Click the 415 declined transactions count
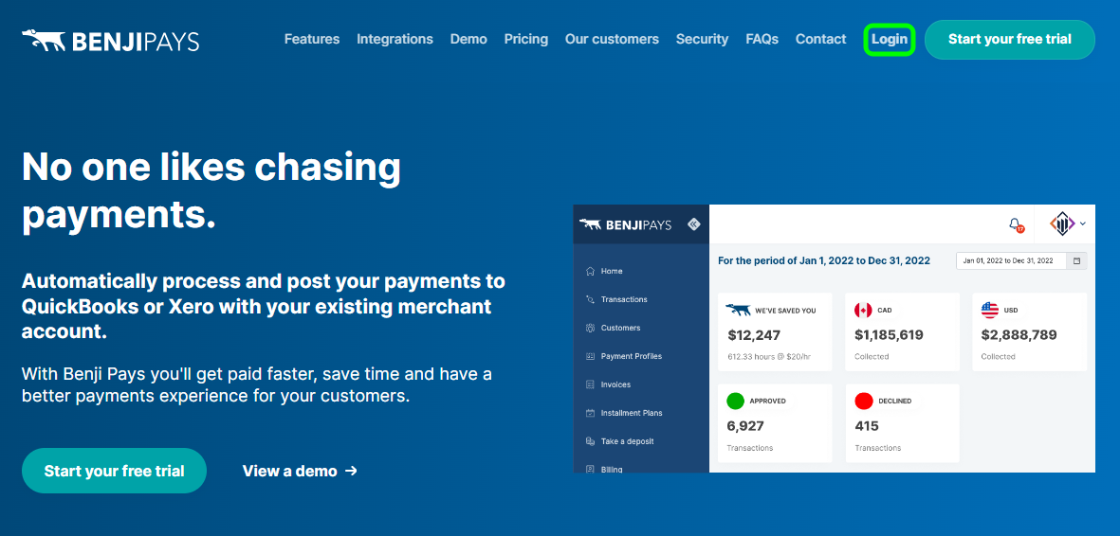This screenshot has height=536, width=1120. point(867,426)
